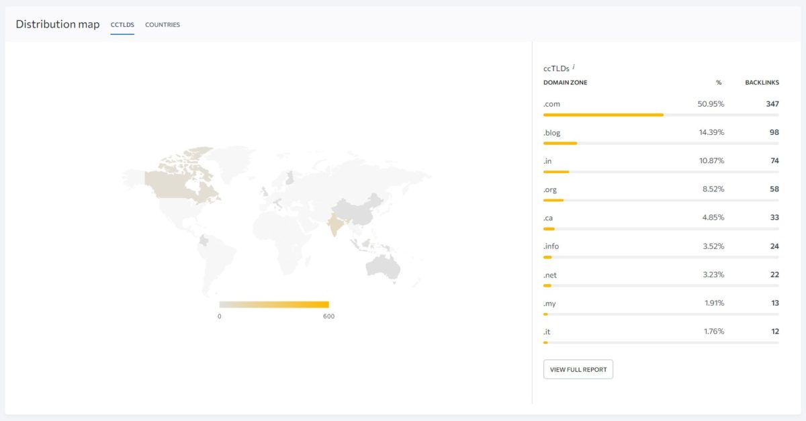This screenshot has height=421, width=806.
Task: Click the BACKLINKS column header
Action: [x=762, y=83]
